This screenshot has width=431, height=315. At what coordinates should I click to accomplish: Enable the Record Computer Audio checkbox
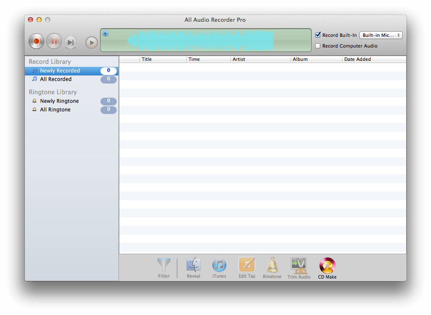pos(318,46)
